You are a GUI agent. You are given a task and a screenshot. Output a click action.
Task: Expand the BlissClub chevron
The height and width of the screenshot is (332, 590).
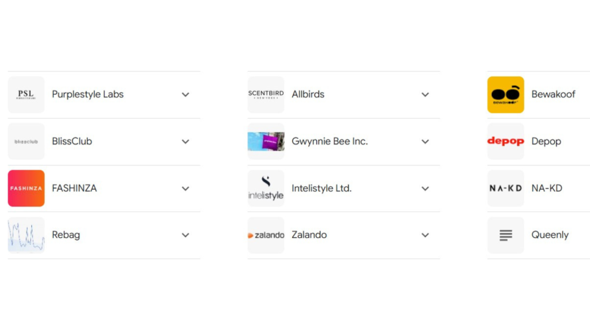[186, 142]
